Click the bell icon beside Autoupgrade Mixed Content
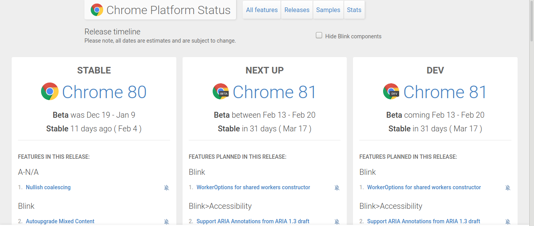This screenshot has height=226, width=534. pos(167,221)
